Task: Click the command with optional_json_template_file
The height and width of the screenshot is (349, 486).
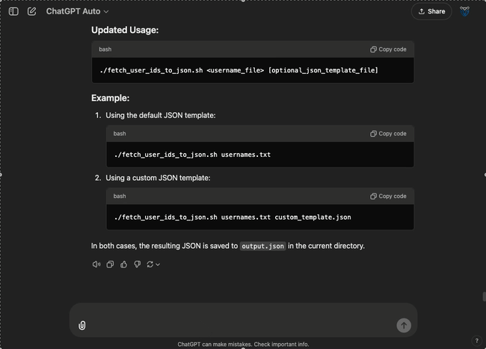Action: tap(239, 70)
